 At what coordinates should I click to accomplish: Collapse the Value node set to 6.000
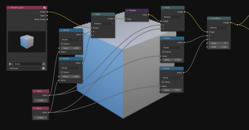pyautogui.click(x=35, y=108)
